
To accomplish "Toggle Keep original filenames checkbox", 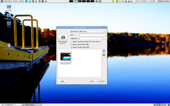I will click(71, 45).
